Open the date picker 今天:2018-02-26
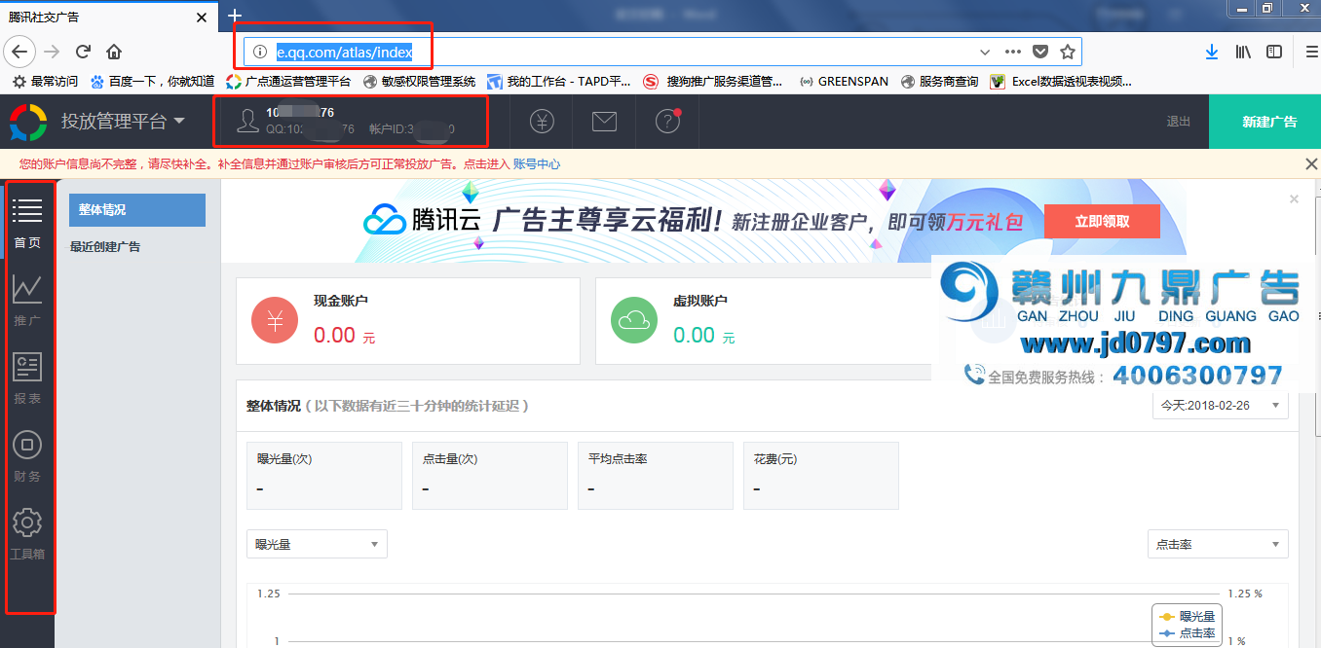Image resolution: width=1321 pixels, height=648 pixels. (1220, 405)
